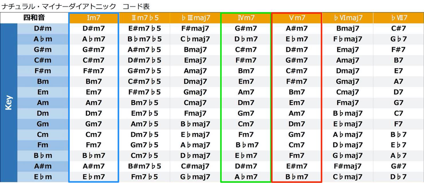Image resolution: width=424 pixels, height=183 pixels.
Task: Click the F♭maj7 chord cell
Action: (x=348, y=39)
